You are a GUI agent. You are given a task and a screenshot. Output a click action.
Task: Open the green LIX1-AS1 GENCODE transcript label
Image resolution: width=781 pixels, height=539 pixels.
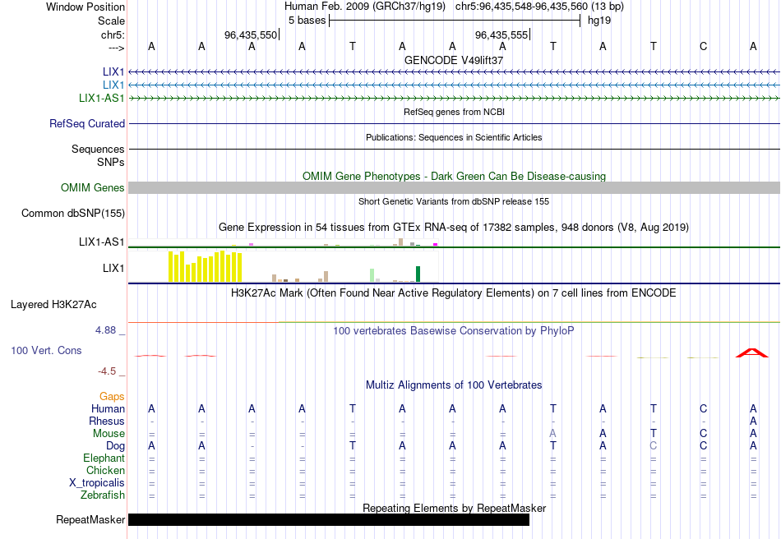tap(102, 98)
